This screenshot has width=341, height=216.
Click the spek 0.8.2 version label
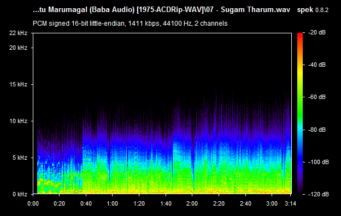pyautogui.click(x=313, y=10)
